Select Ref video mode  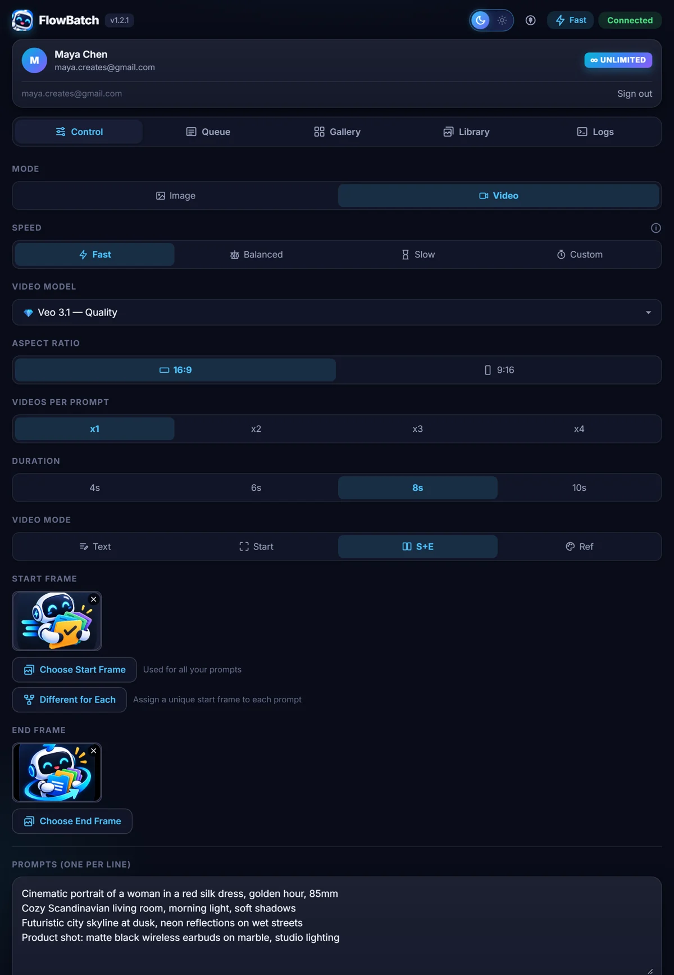click(579, 547)
